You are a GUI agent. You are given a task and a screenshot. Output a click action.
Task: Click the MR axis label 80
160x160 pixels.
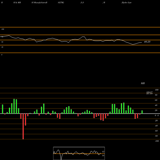[x=156, y=95]
